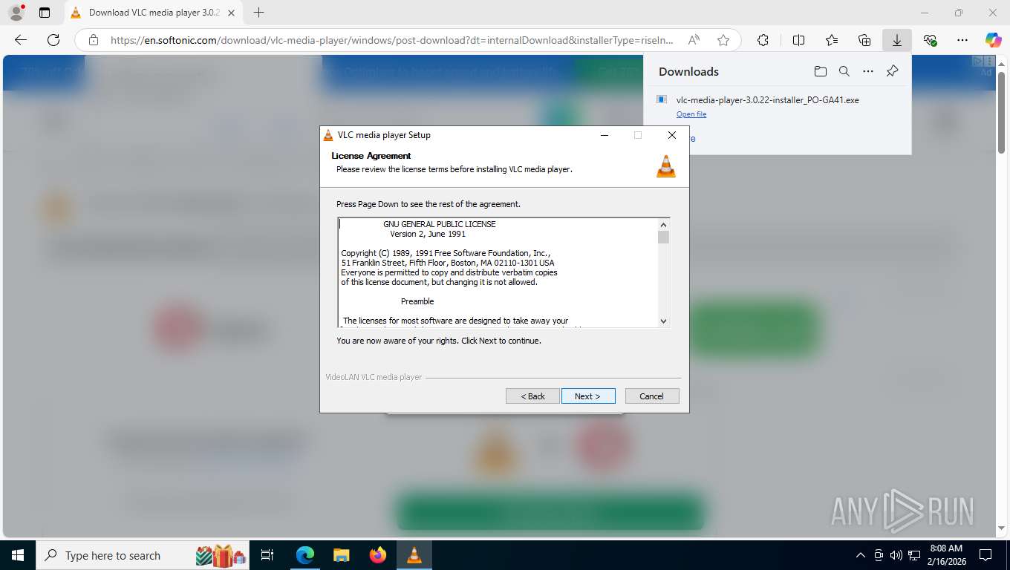Cancel the VLC media player setup
Screen dimensions: 1010x570
(x=652, y=396)
